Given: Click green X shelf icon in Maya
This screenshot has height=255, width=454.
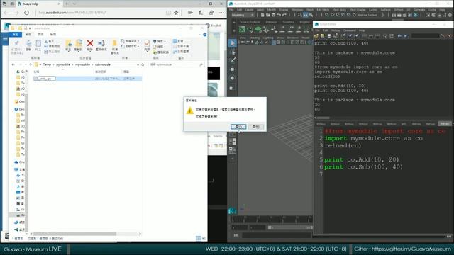Looking at the screenshot, I should (242, 30).
